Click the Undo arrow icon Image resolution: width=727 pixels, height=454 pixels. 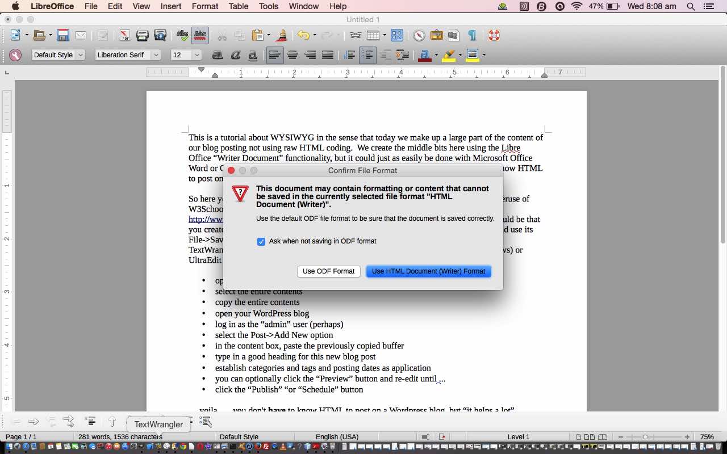tap(303, 35)
